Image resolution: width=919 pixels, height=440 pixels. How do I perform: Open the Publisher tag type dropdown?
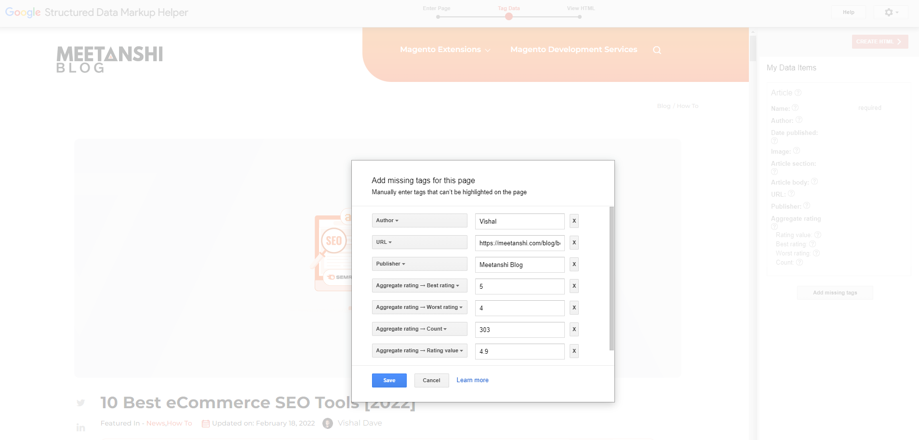[x=419, y=264]
